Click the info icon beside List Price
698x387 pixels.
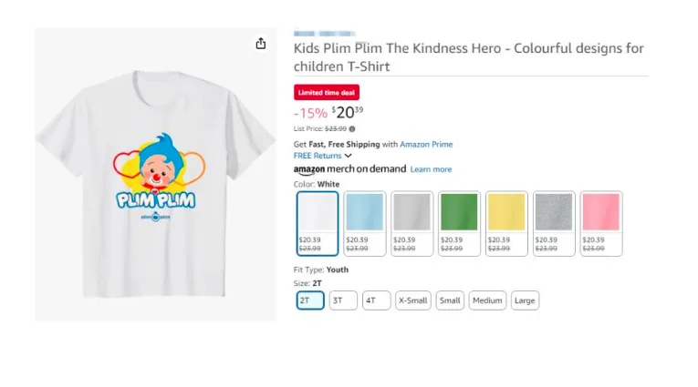352,129
